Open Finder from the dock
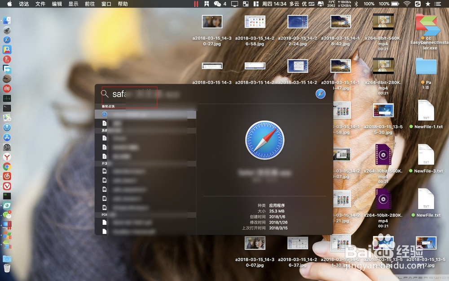The height and width of the screenshot is (281, 449). pos(7,20)
